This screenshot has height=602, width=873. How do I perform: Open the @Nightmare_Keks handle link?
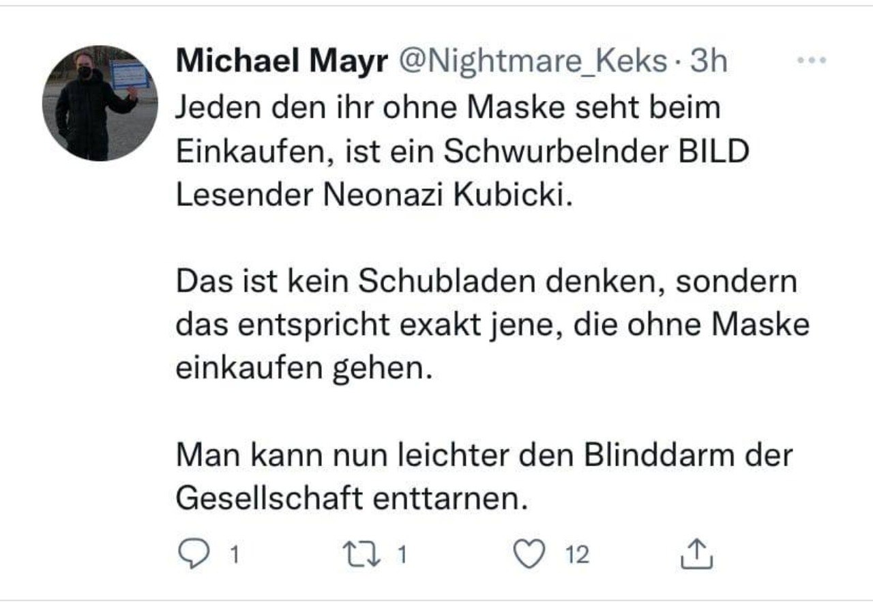pyautogui.click(x=532, y=62)
